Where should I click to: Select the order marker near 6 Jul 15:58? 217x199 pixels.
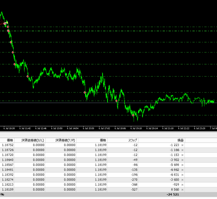(85, 92)
